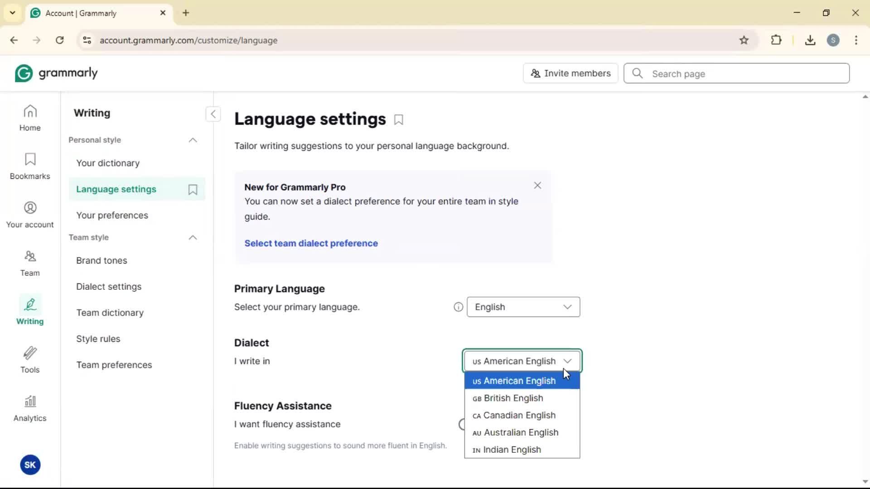Choose Australian English dialect option

(x=521, y=433)
